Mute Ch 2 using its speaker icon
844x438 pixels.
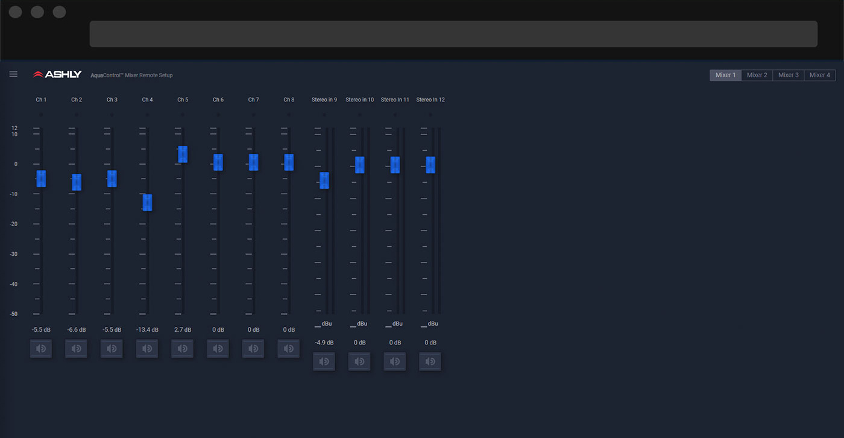tap(77, 349)
